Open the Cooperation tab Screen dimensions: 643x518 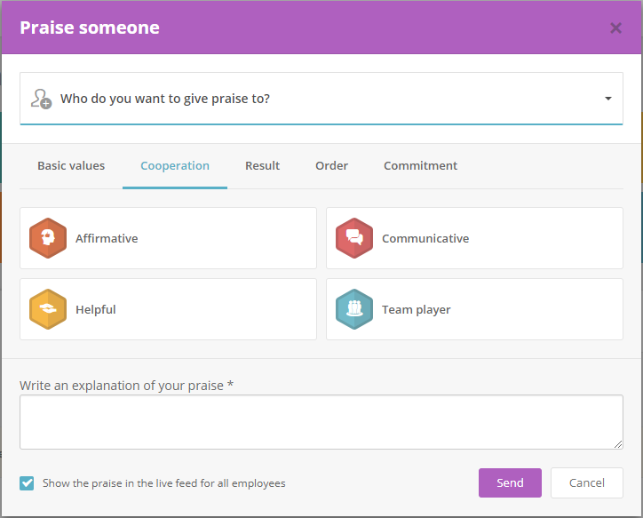click(x=175, y=165)
